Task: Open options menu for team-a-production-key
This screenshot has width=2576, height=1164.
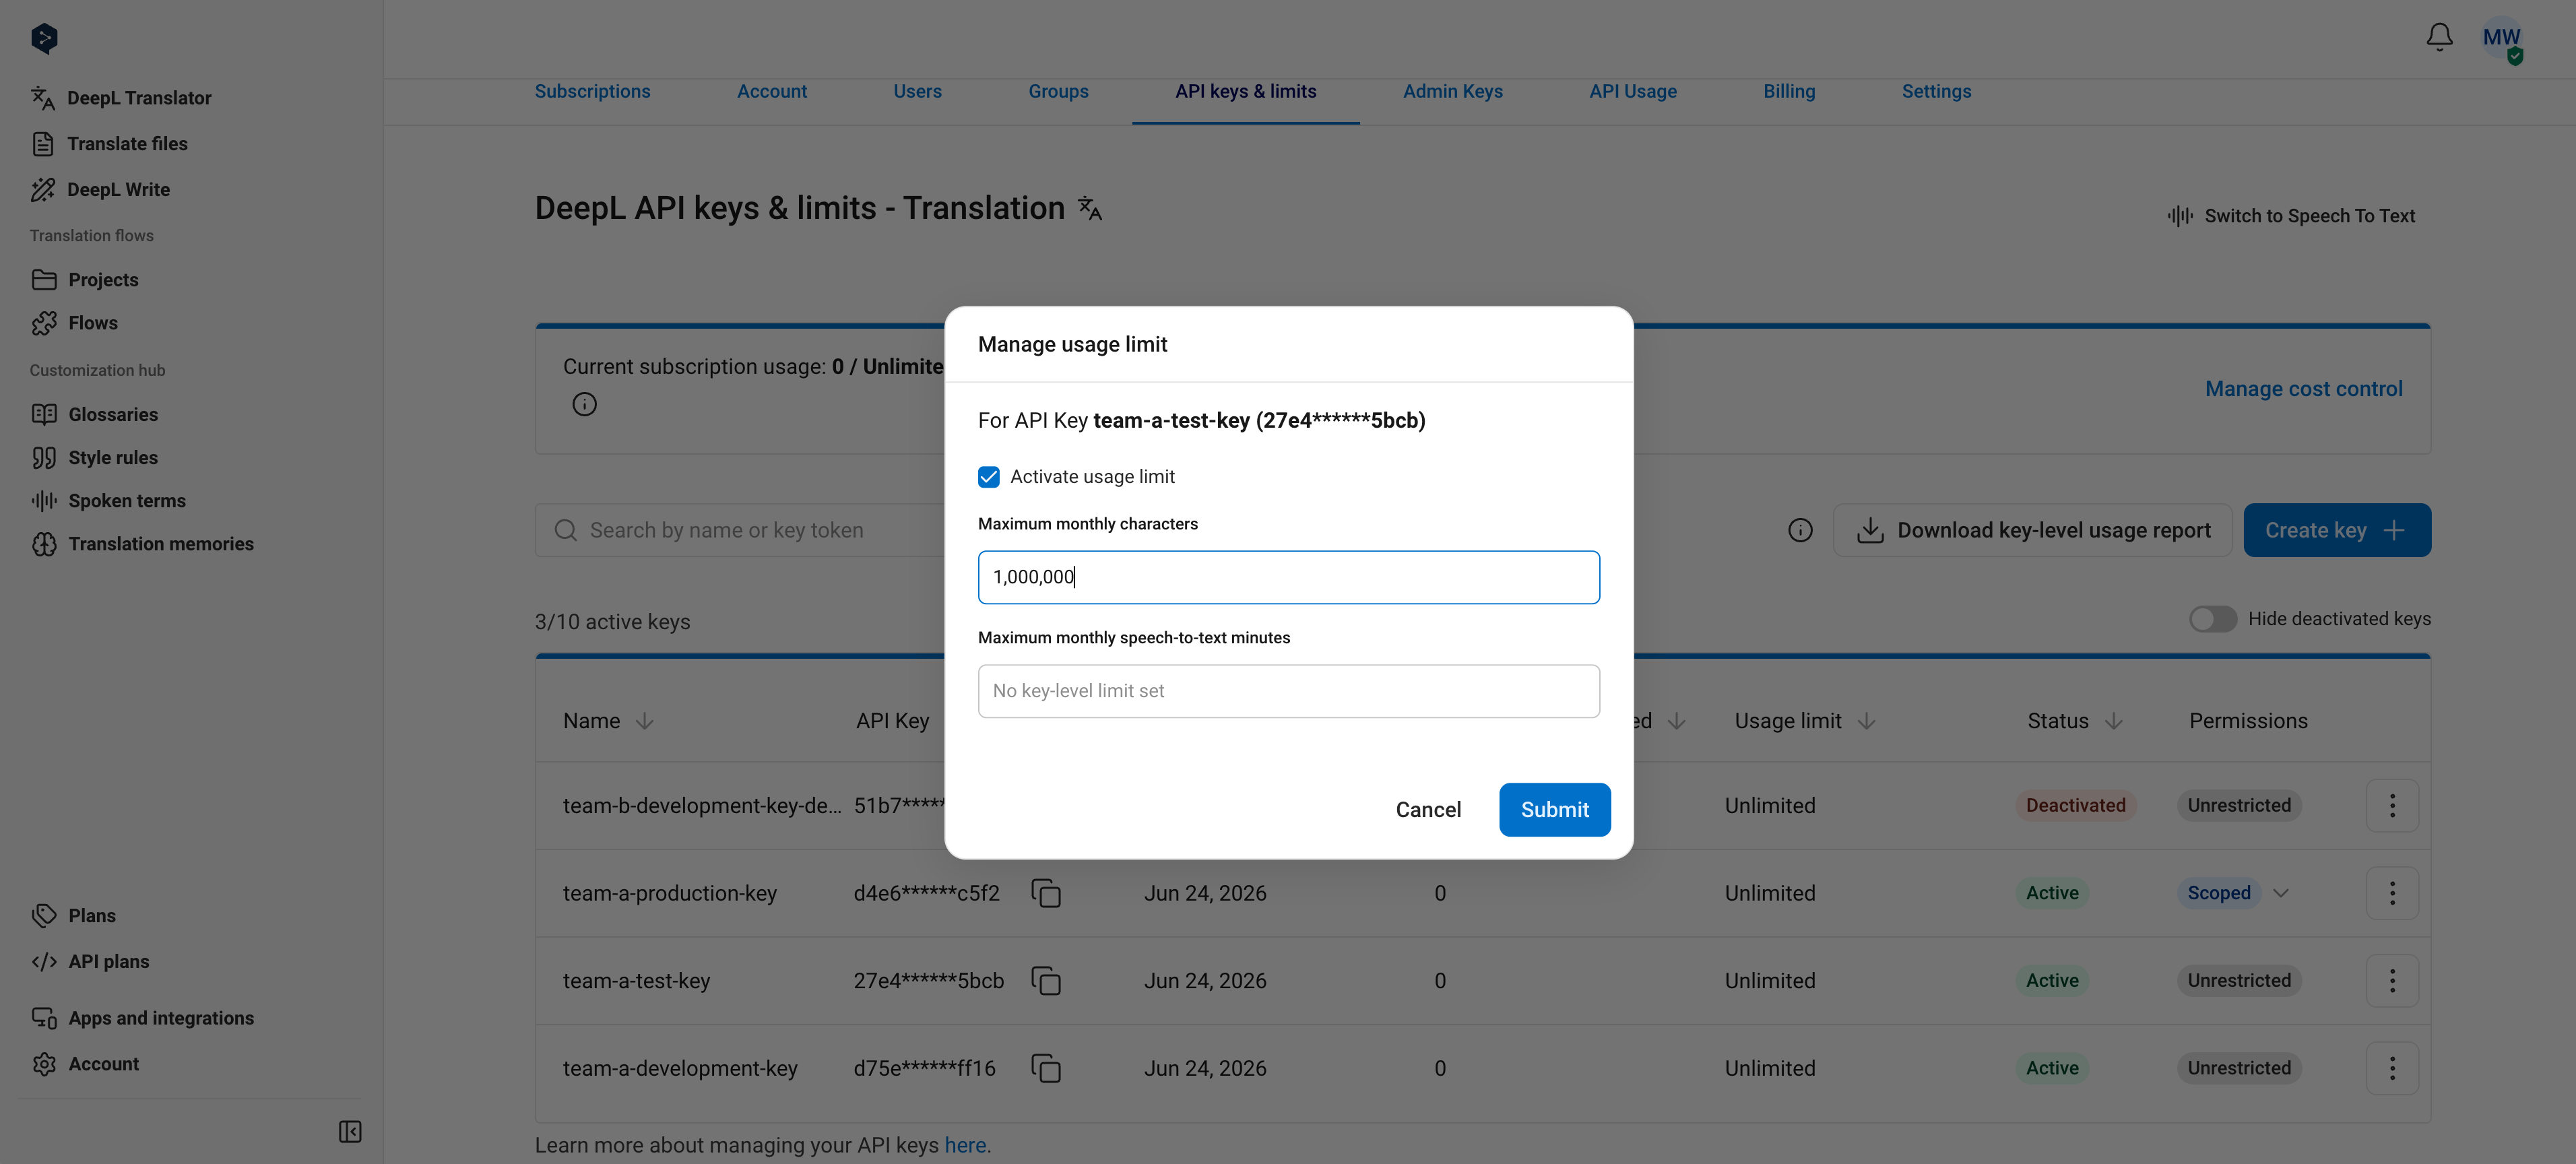Action: pos(2392,894)
